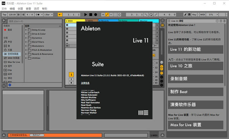Screen dimensions: 229x139
Task: Toggle the browser show/hide triangle button
Action: pos(4,21)
